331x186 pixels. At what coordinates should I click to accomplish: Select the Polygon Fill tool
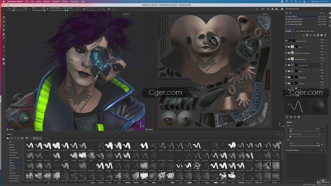(4, 26)
